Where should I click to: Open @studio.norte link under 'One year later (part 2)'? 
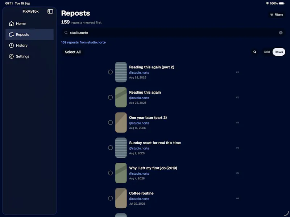pyautogui.click(x=139, y=123)
